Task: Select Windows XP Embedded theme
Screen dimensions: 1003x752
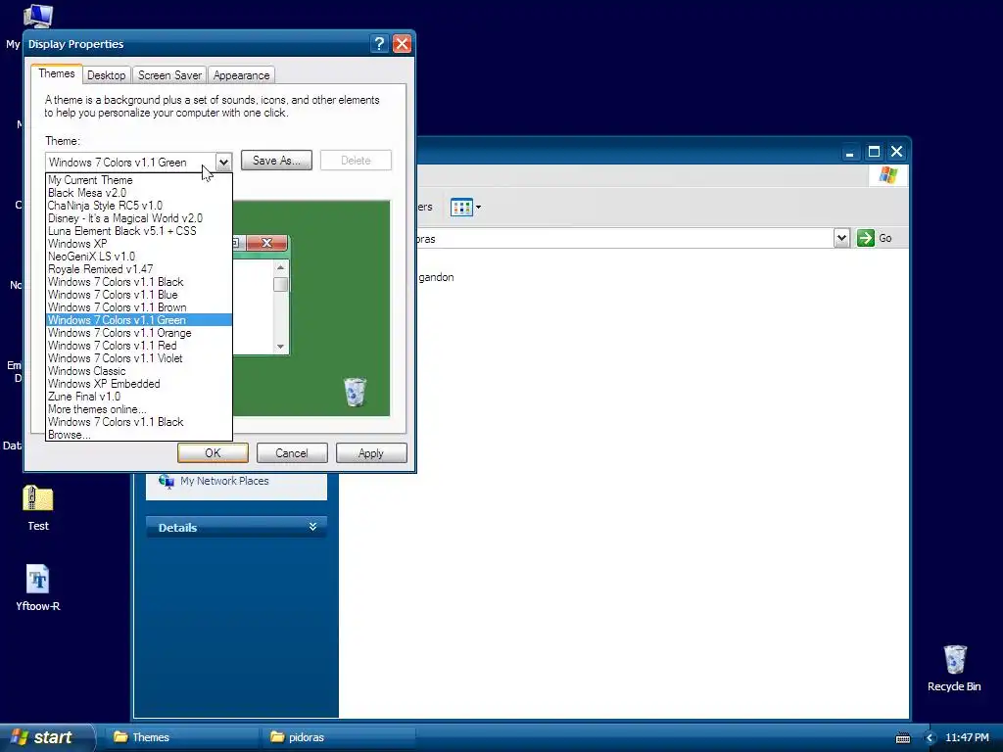Action: [x=139, y=384]
